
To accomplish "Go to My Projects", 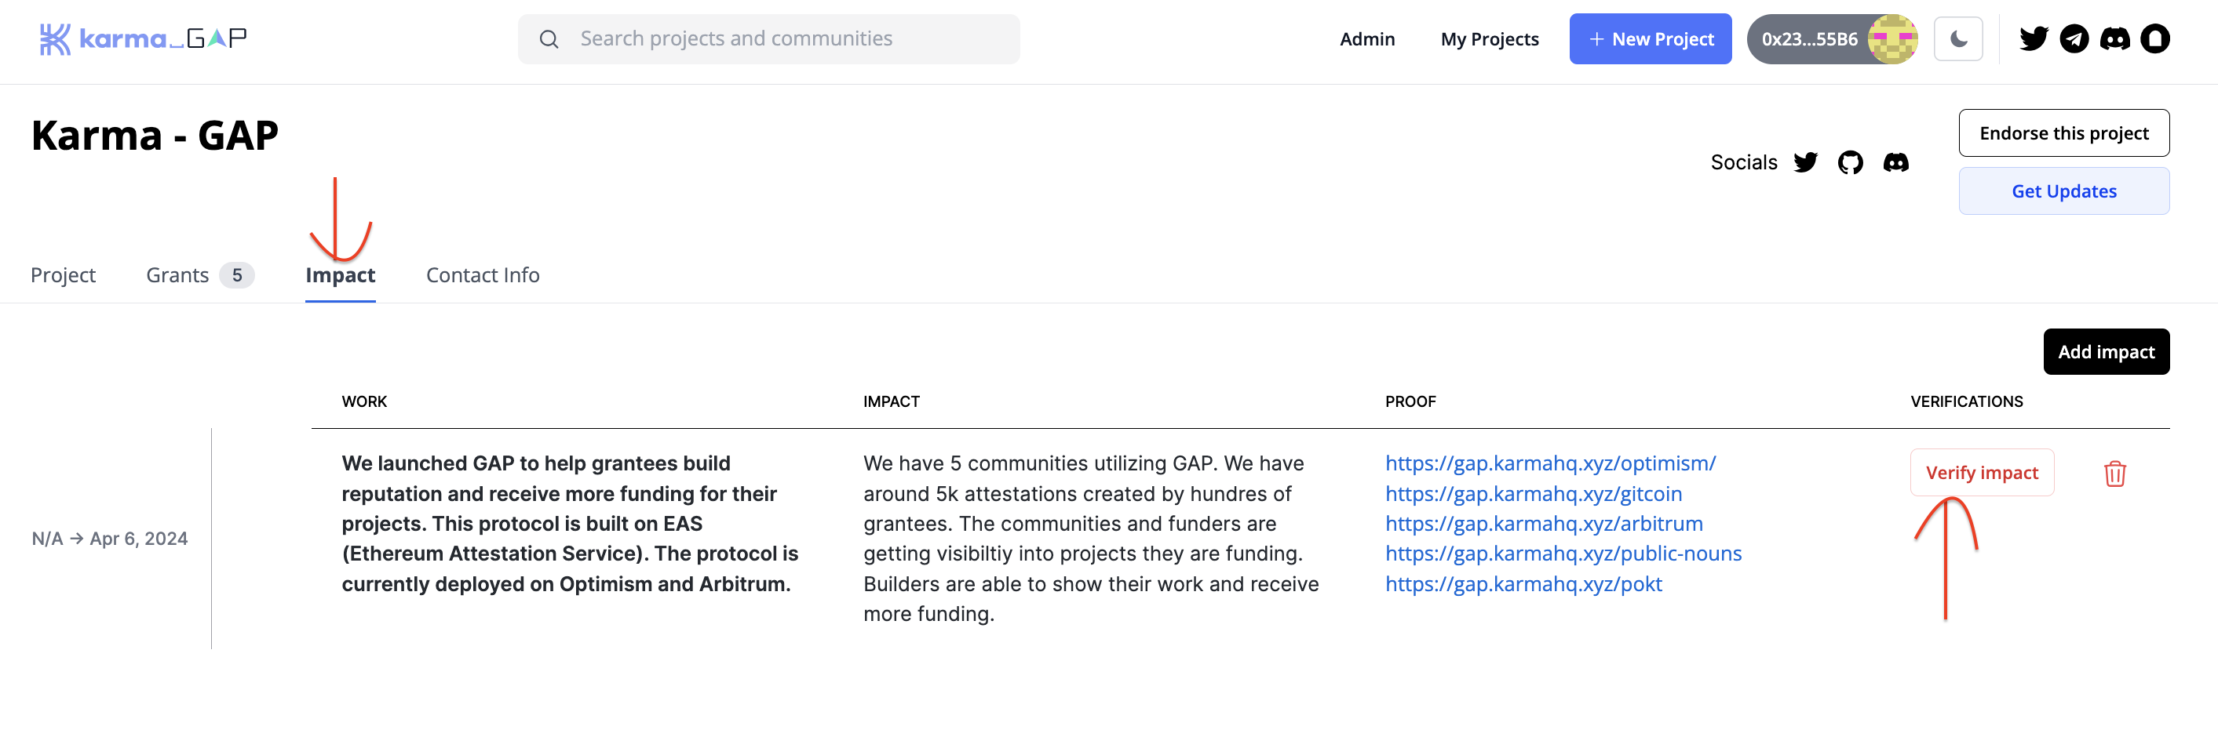I will click(x=1489, y=38).
